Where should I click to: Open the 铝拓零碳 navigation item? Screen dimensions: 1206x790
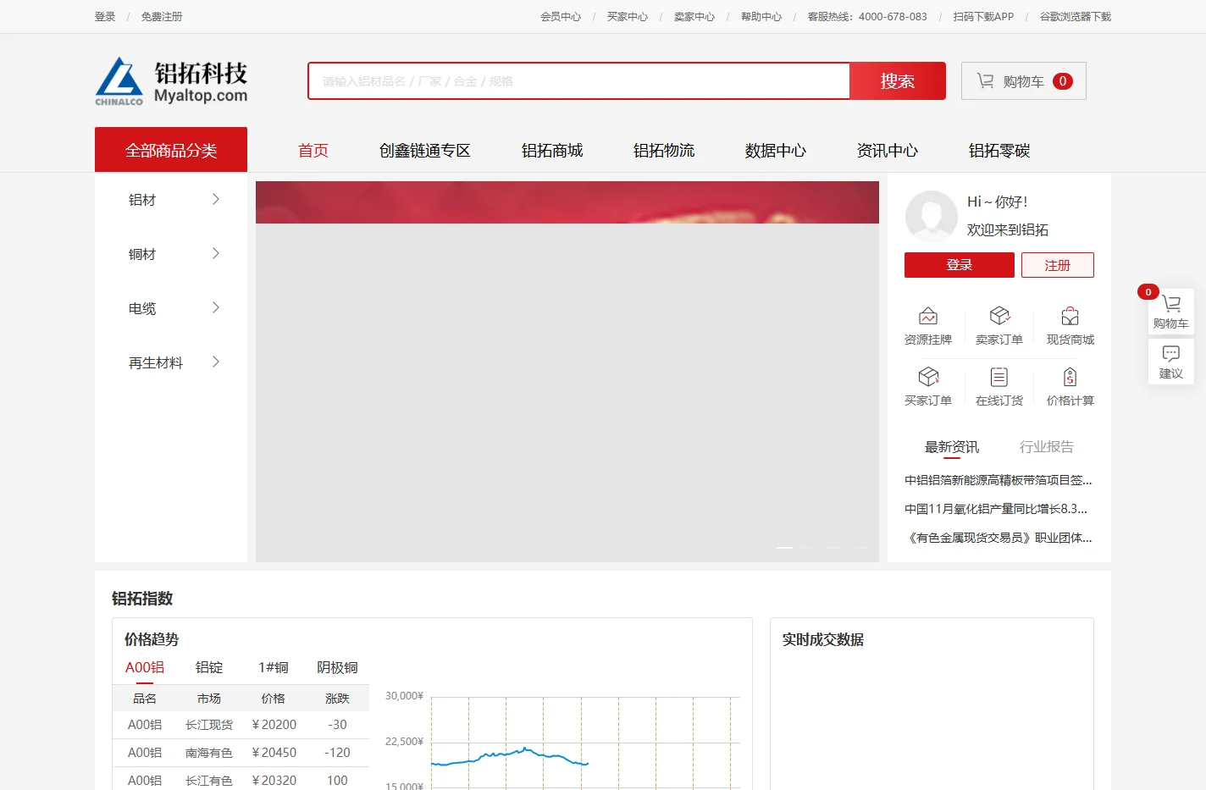pyautogui.click(x=999, y=151)
